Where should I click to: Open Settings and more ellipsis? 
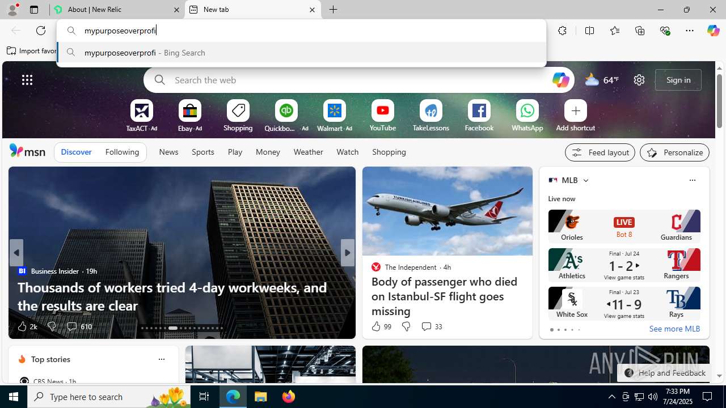690,31
